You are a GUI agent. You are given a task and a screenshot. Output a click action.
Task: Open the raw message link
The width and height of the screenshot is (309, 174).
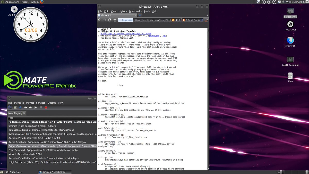(x=164, y=36)
